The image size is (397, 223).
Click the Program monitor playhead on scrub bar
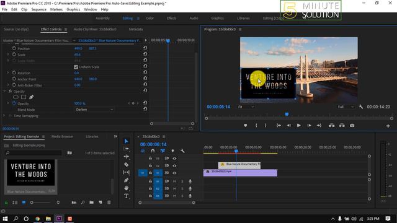pyautogui.click(x=287, y=114)
